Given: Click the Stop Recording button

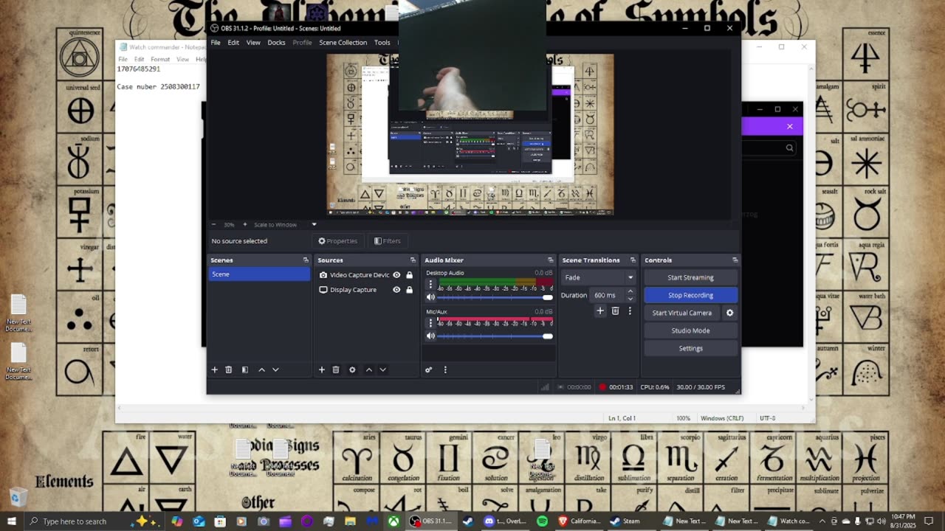Looking at the screenshot, I should pyautogui.click(x=691, y=295).
